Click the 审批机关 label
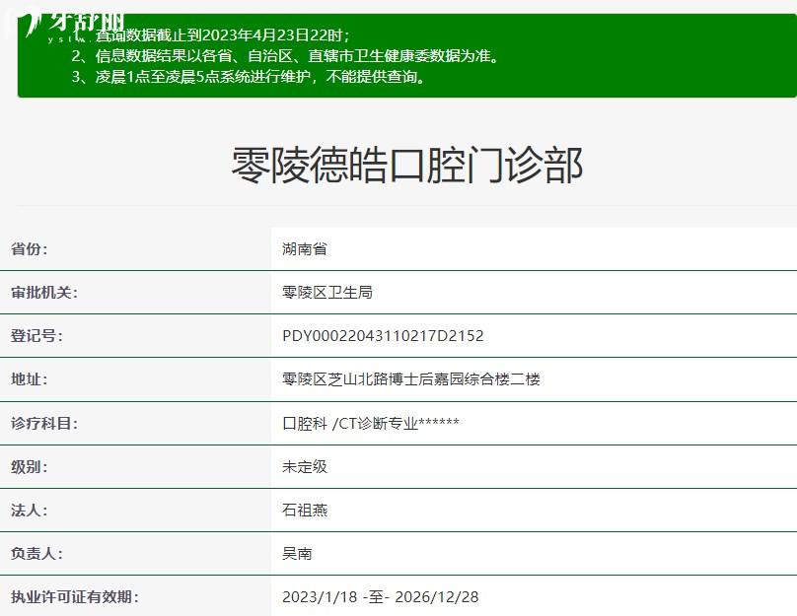The image size is (797, 616). pyautogui.click(x=44, y=293)
